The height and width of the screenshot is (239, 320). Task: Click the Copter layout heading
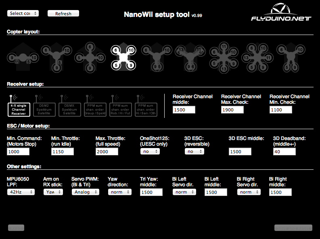tap(23, 32)
